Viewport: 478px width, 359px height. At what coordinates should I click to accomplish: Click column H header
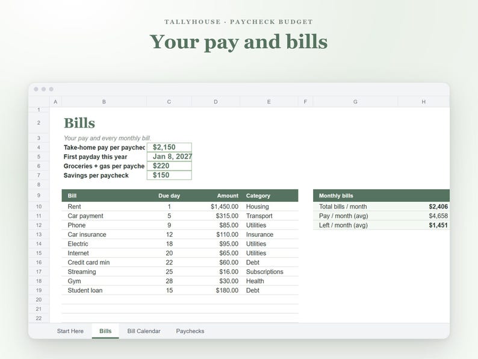[424, 102]
